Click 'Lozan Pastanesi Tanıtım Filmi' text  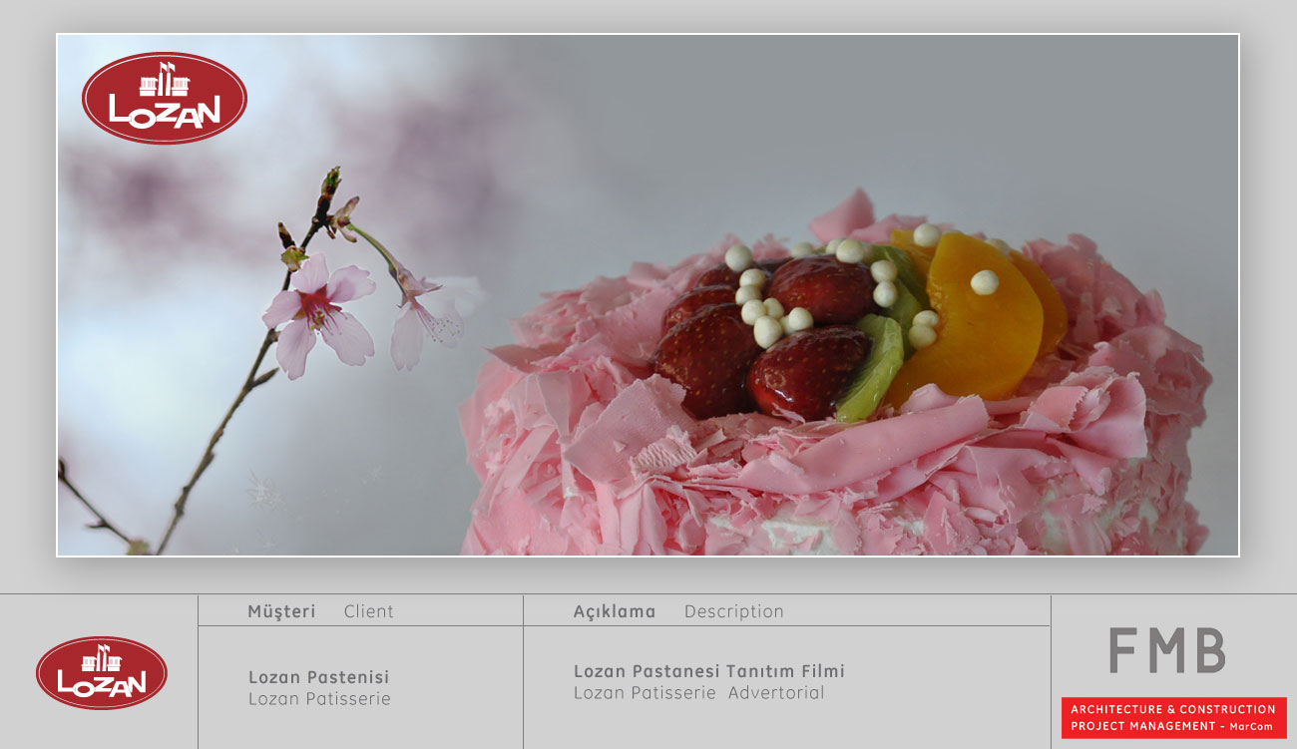[708, 671]
